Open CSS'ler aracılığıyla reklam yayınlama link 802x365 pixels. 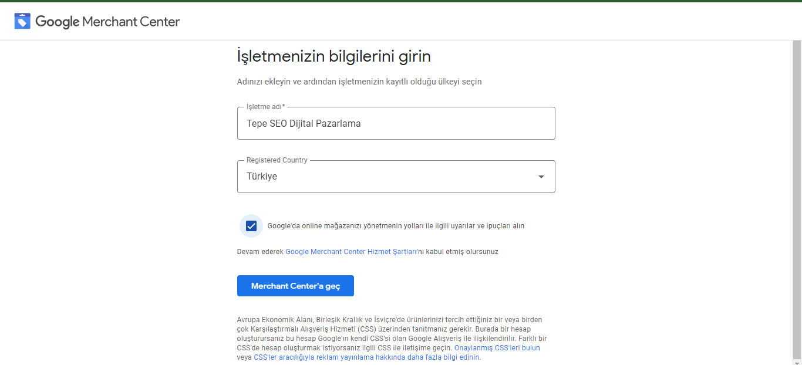(x=366, y=357)
